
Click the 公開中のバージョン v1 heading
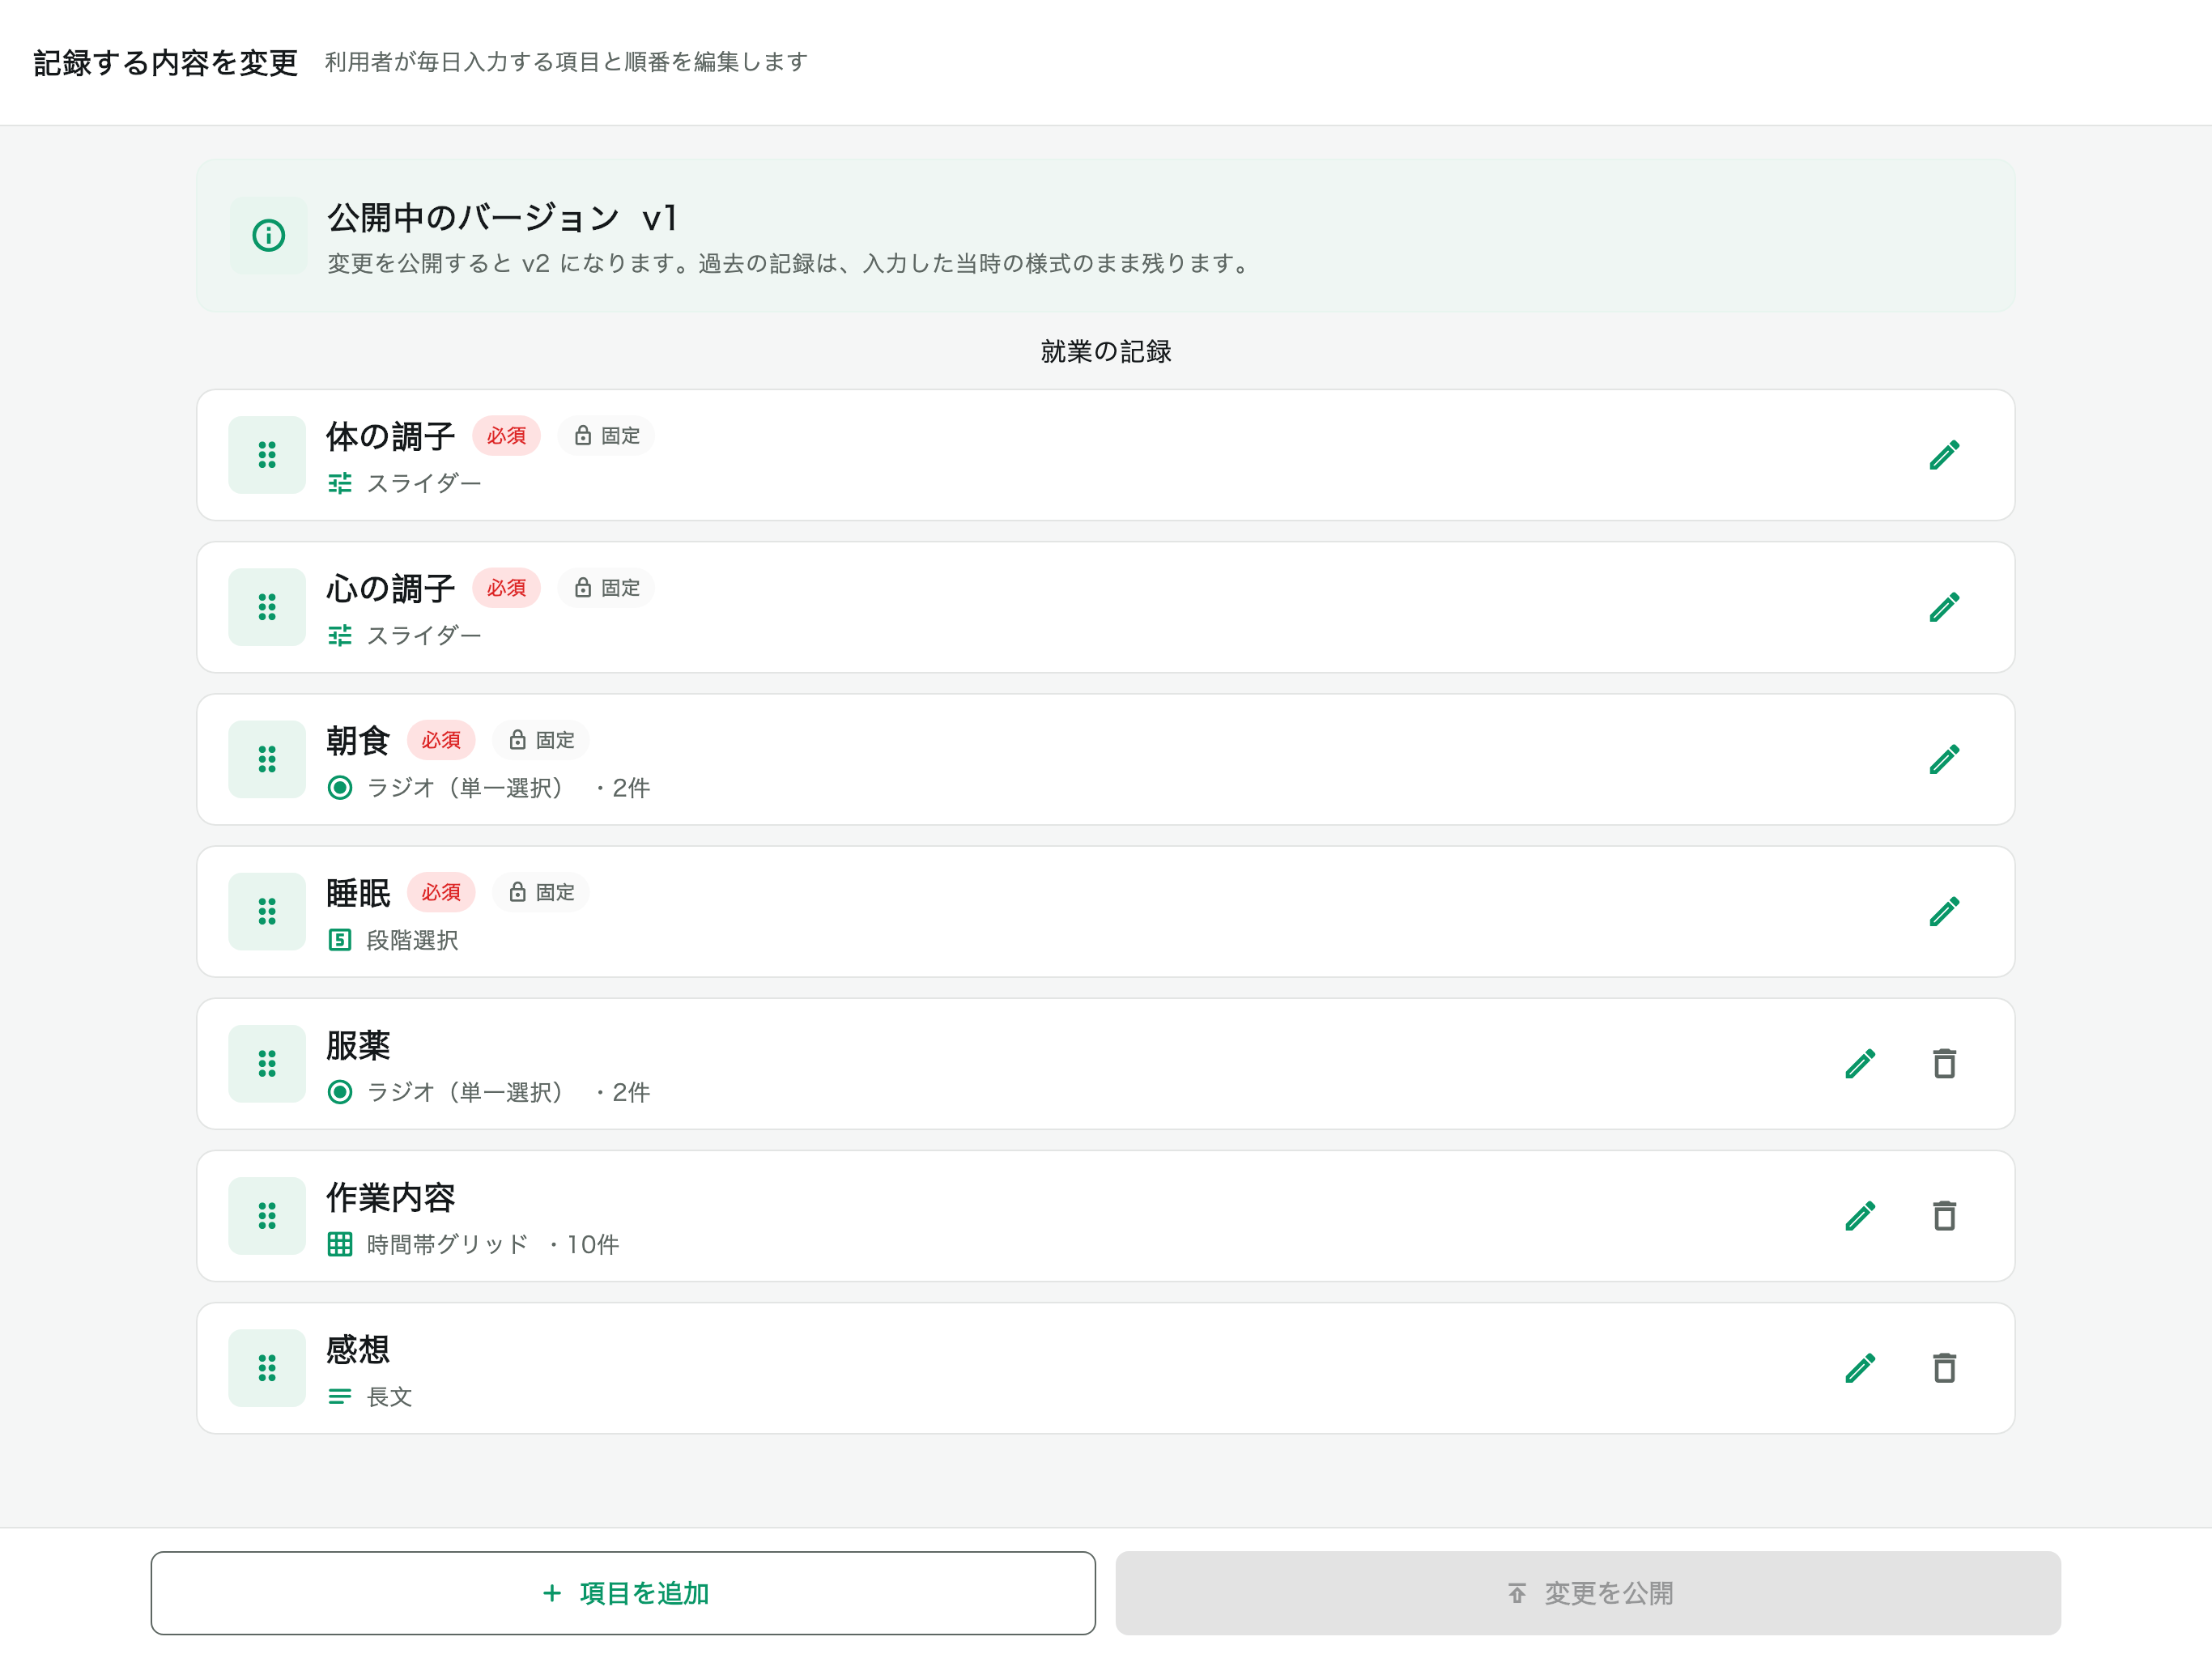pos(503,217)
